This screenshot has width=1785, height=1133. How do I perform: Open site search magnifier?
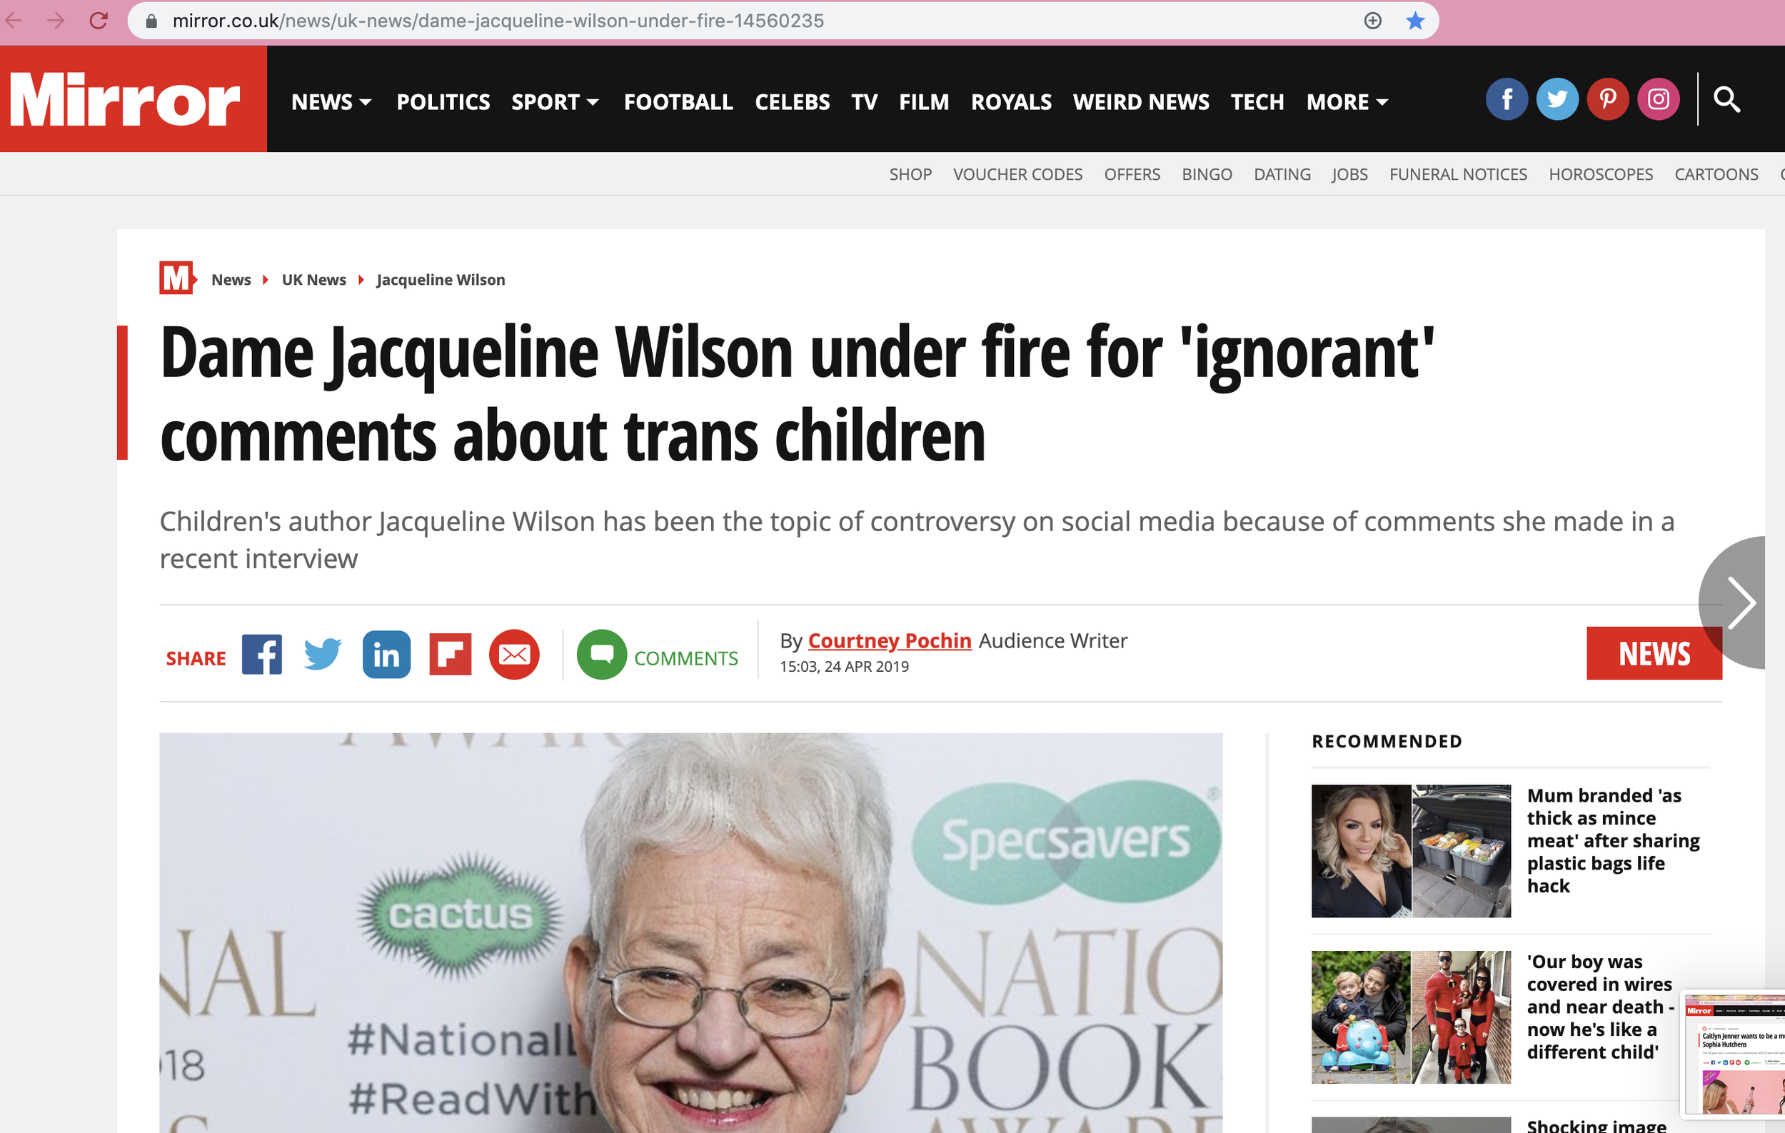[1726, 99]
